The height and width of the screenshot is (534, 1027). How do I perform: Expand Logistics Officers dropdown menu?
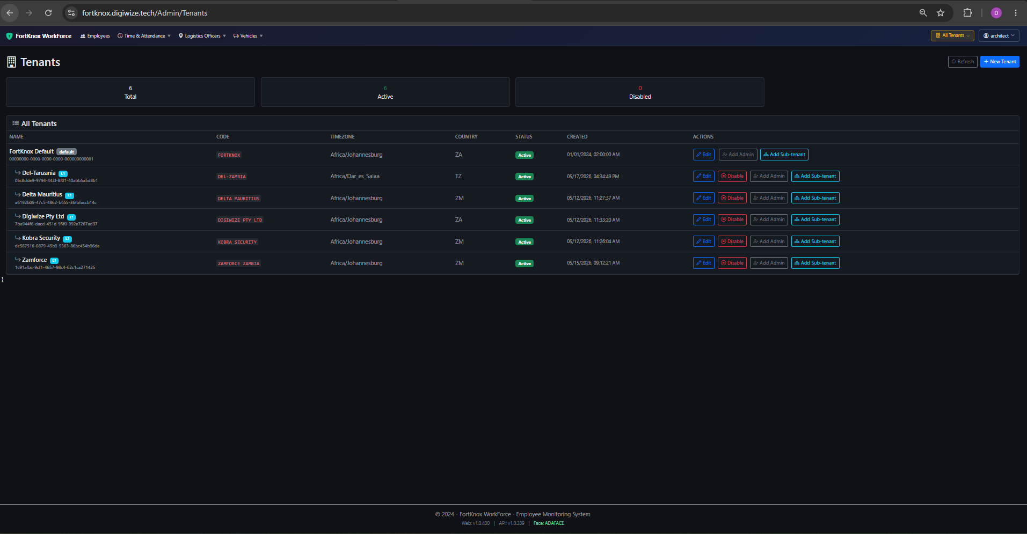click(x=202, y=36)
